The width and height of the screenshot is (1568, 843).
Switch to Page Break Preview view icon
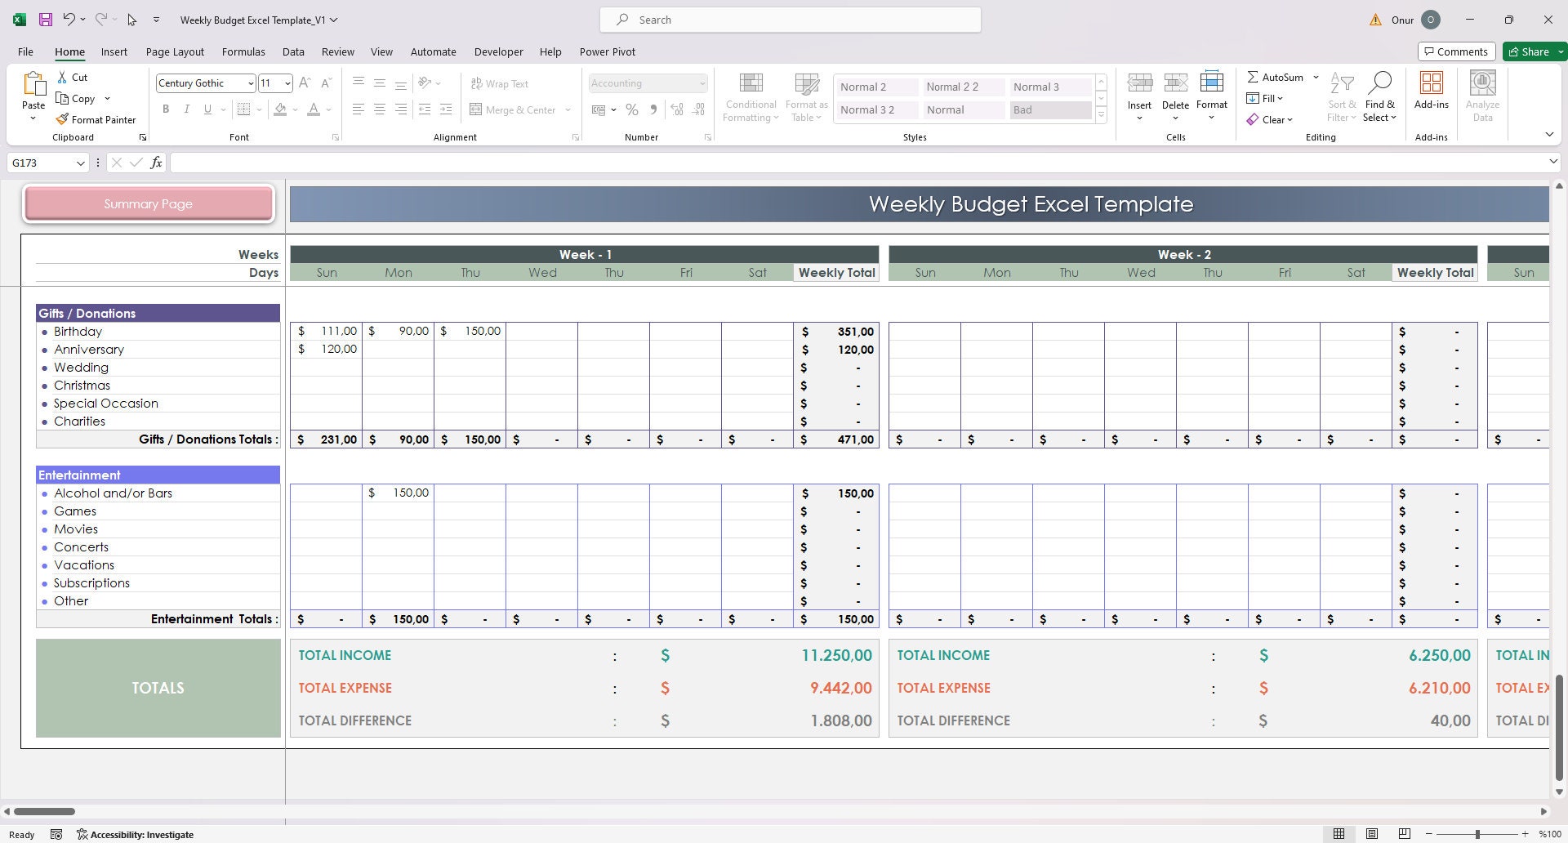pyautogui.click(x=1404, y=834)
